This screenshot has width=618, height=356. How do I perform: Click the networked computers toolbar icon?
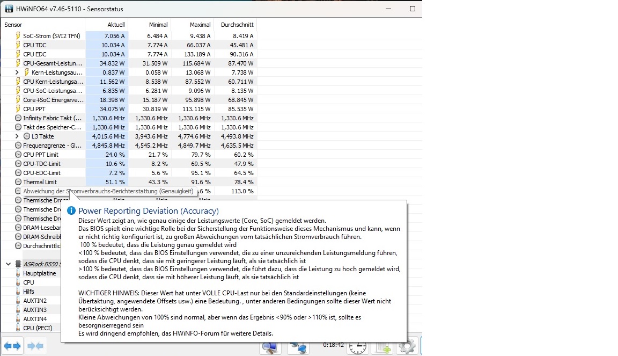(298, 348)
